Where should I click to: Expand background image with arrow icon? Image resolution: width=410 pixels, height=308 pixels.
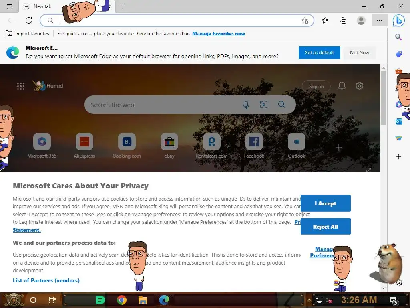pos(369,170)
